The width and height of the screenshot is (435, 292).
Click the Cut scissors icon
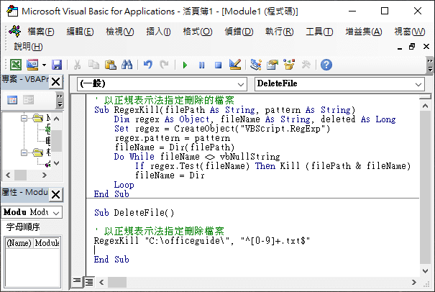click(x=78, y=65)
